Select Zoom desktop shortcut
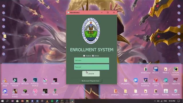The height and width of the screenshot is (103, 183). (x=136, y=81)
